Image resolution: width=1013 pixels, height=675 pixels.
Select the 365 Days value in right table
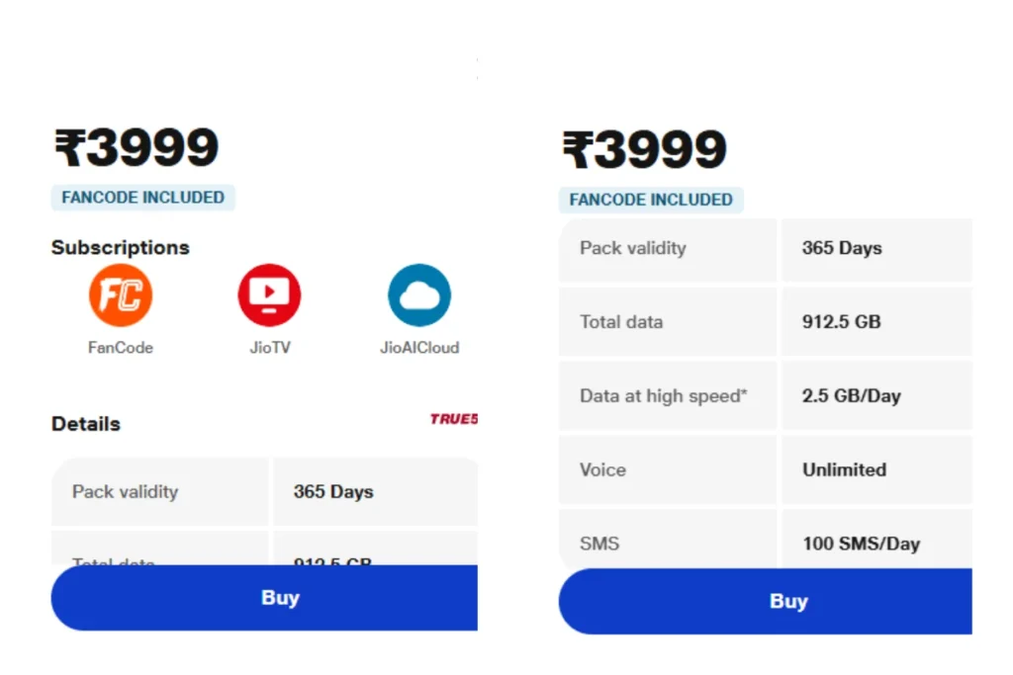click(x=842, y=248)
